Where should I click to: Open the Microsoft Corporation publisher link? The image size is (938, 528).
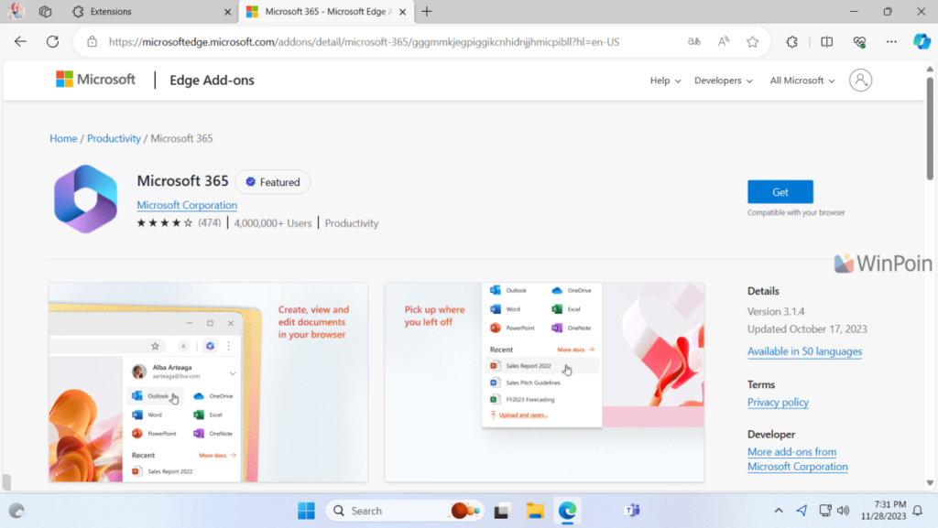(x=187, y=205)
